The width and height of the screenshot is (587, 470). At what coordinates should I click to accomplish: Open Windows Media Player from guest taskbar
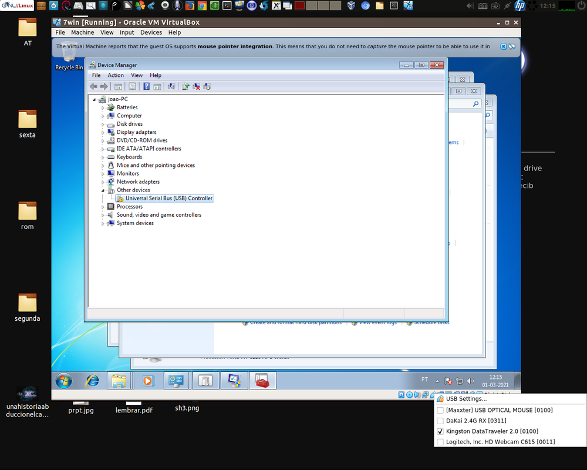pos(148,381)
